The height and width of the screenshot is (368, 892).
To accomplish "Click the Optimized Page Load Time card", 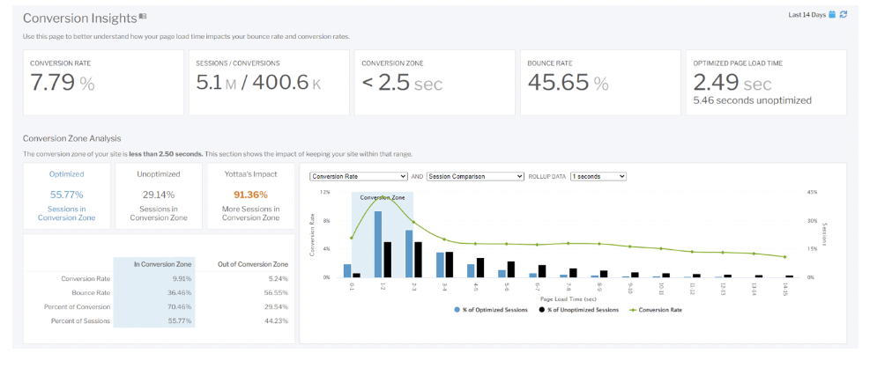I will [x=766, y=83].
